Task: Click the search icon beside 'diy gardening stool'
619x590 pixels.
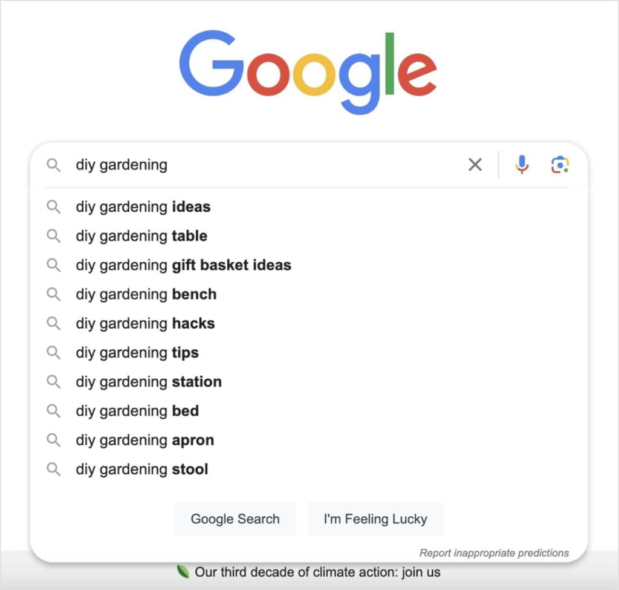Action: point(53,469)
